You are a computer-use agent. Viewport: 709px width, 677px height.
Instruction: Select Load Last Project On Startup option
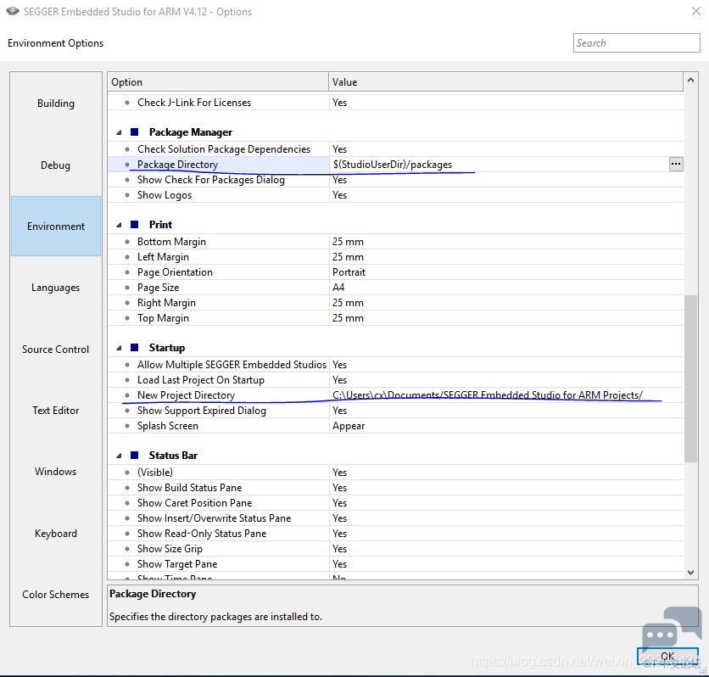coord(201,380)
